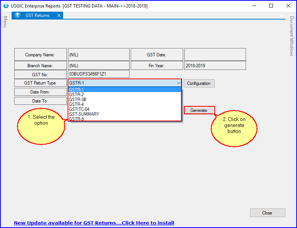
Task: Collapse the GST Return Type dropdown arrow
Action: click(178, 83)
